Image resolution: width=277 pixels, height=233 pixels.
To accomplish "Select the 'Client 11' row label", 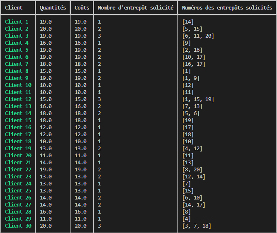I will point(18,92).
